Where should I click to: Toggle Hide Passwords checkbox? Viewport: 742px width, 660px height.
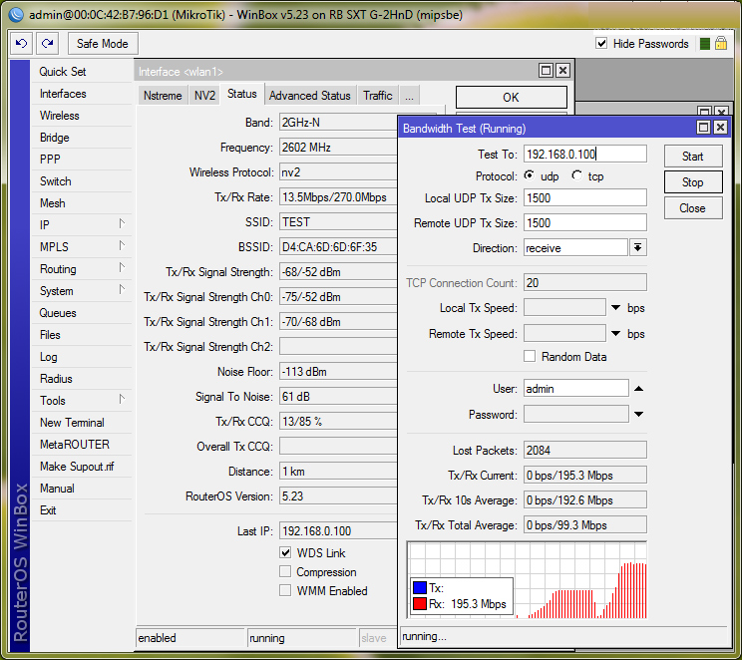[601, 44]
